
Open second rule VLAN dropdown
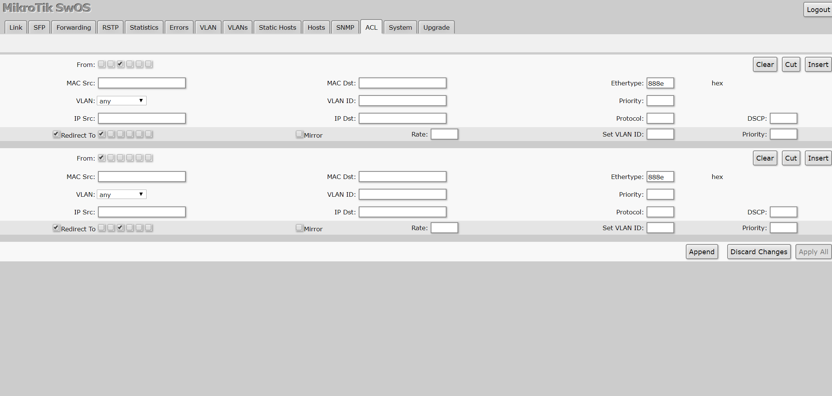coord(122,194)
